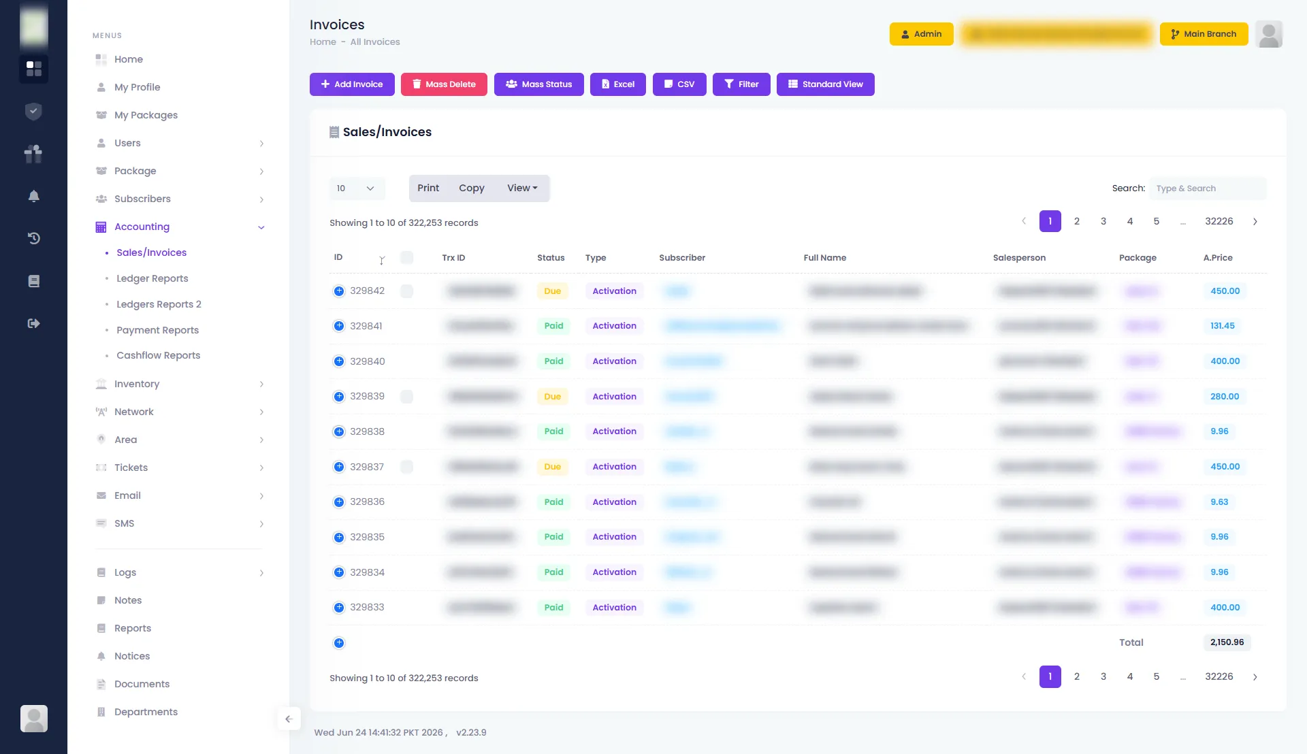Click the Print button
Image resolution: width=1307 pixels, height=754 pixels.
click(428, 188)
